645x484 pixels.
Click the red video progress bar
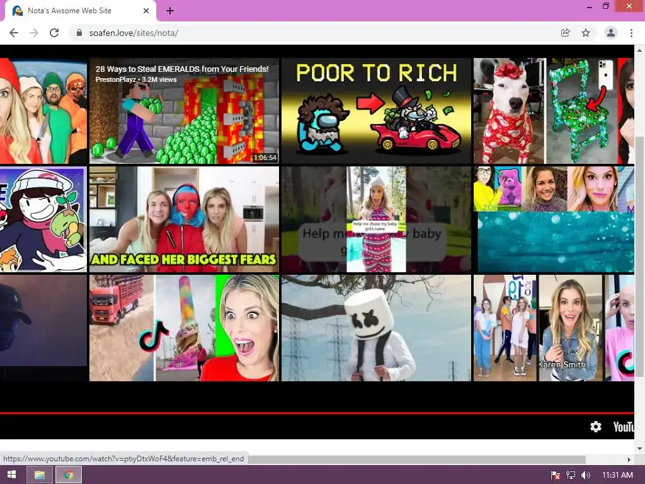317,413
